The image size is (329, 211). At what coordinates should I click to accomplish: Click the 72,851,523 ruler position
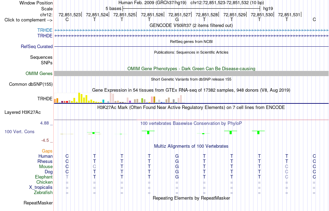[x=70, y=15]
